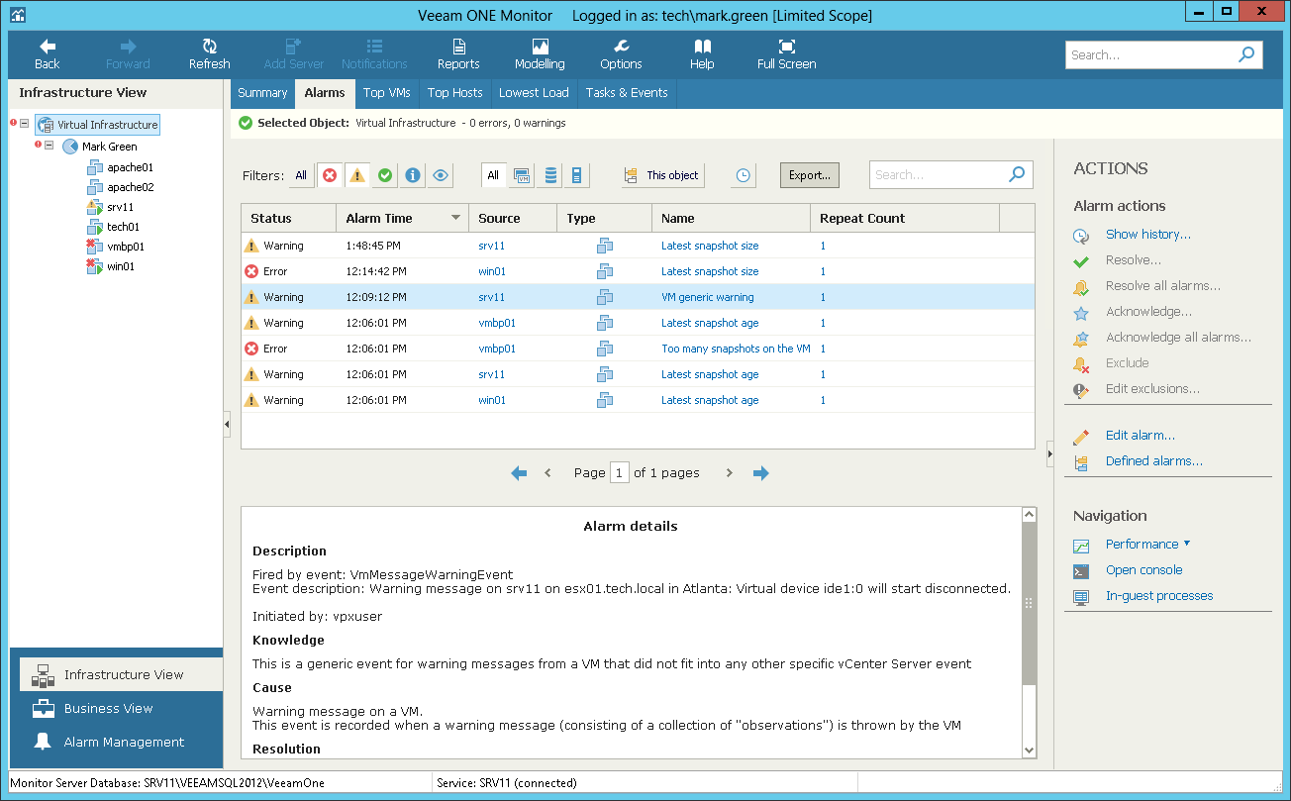Switch to the Top VMs tab
1291x801 pixels.
coord(386,93)
